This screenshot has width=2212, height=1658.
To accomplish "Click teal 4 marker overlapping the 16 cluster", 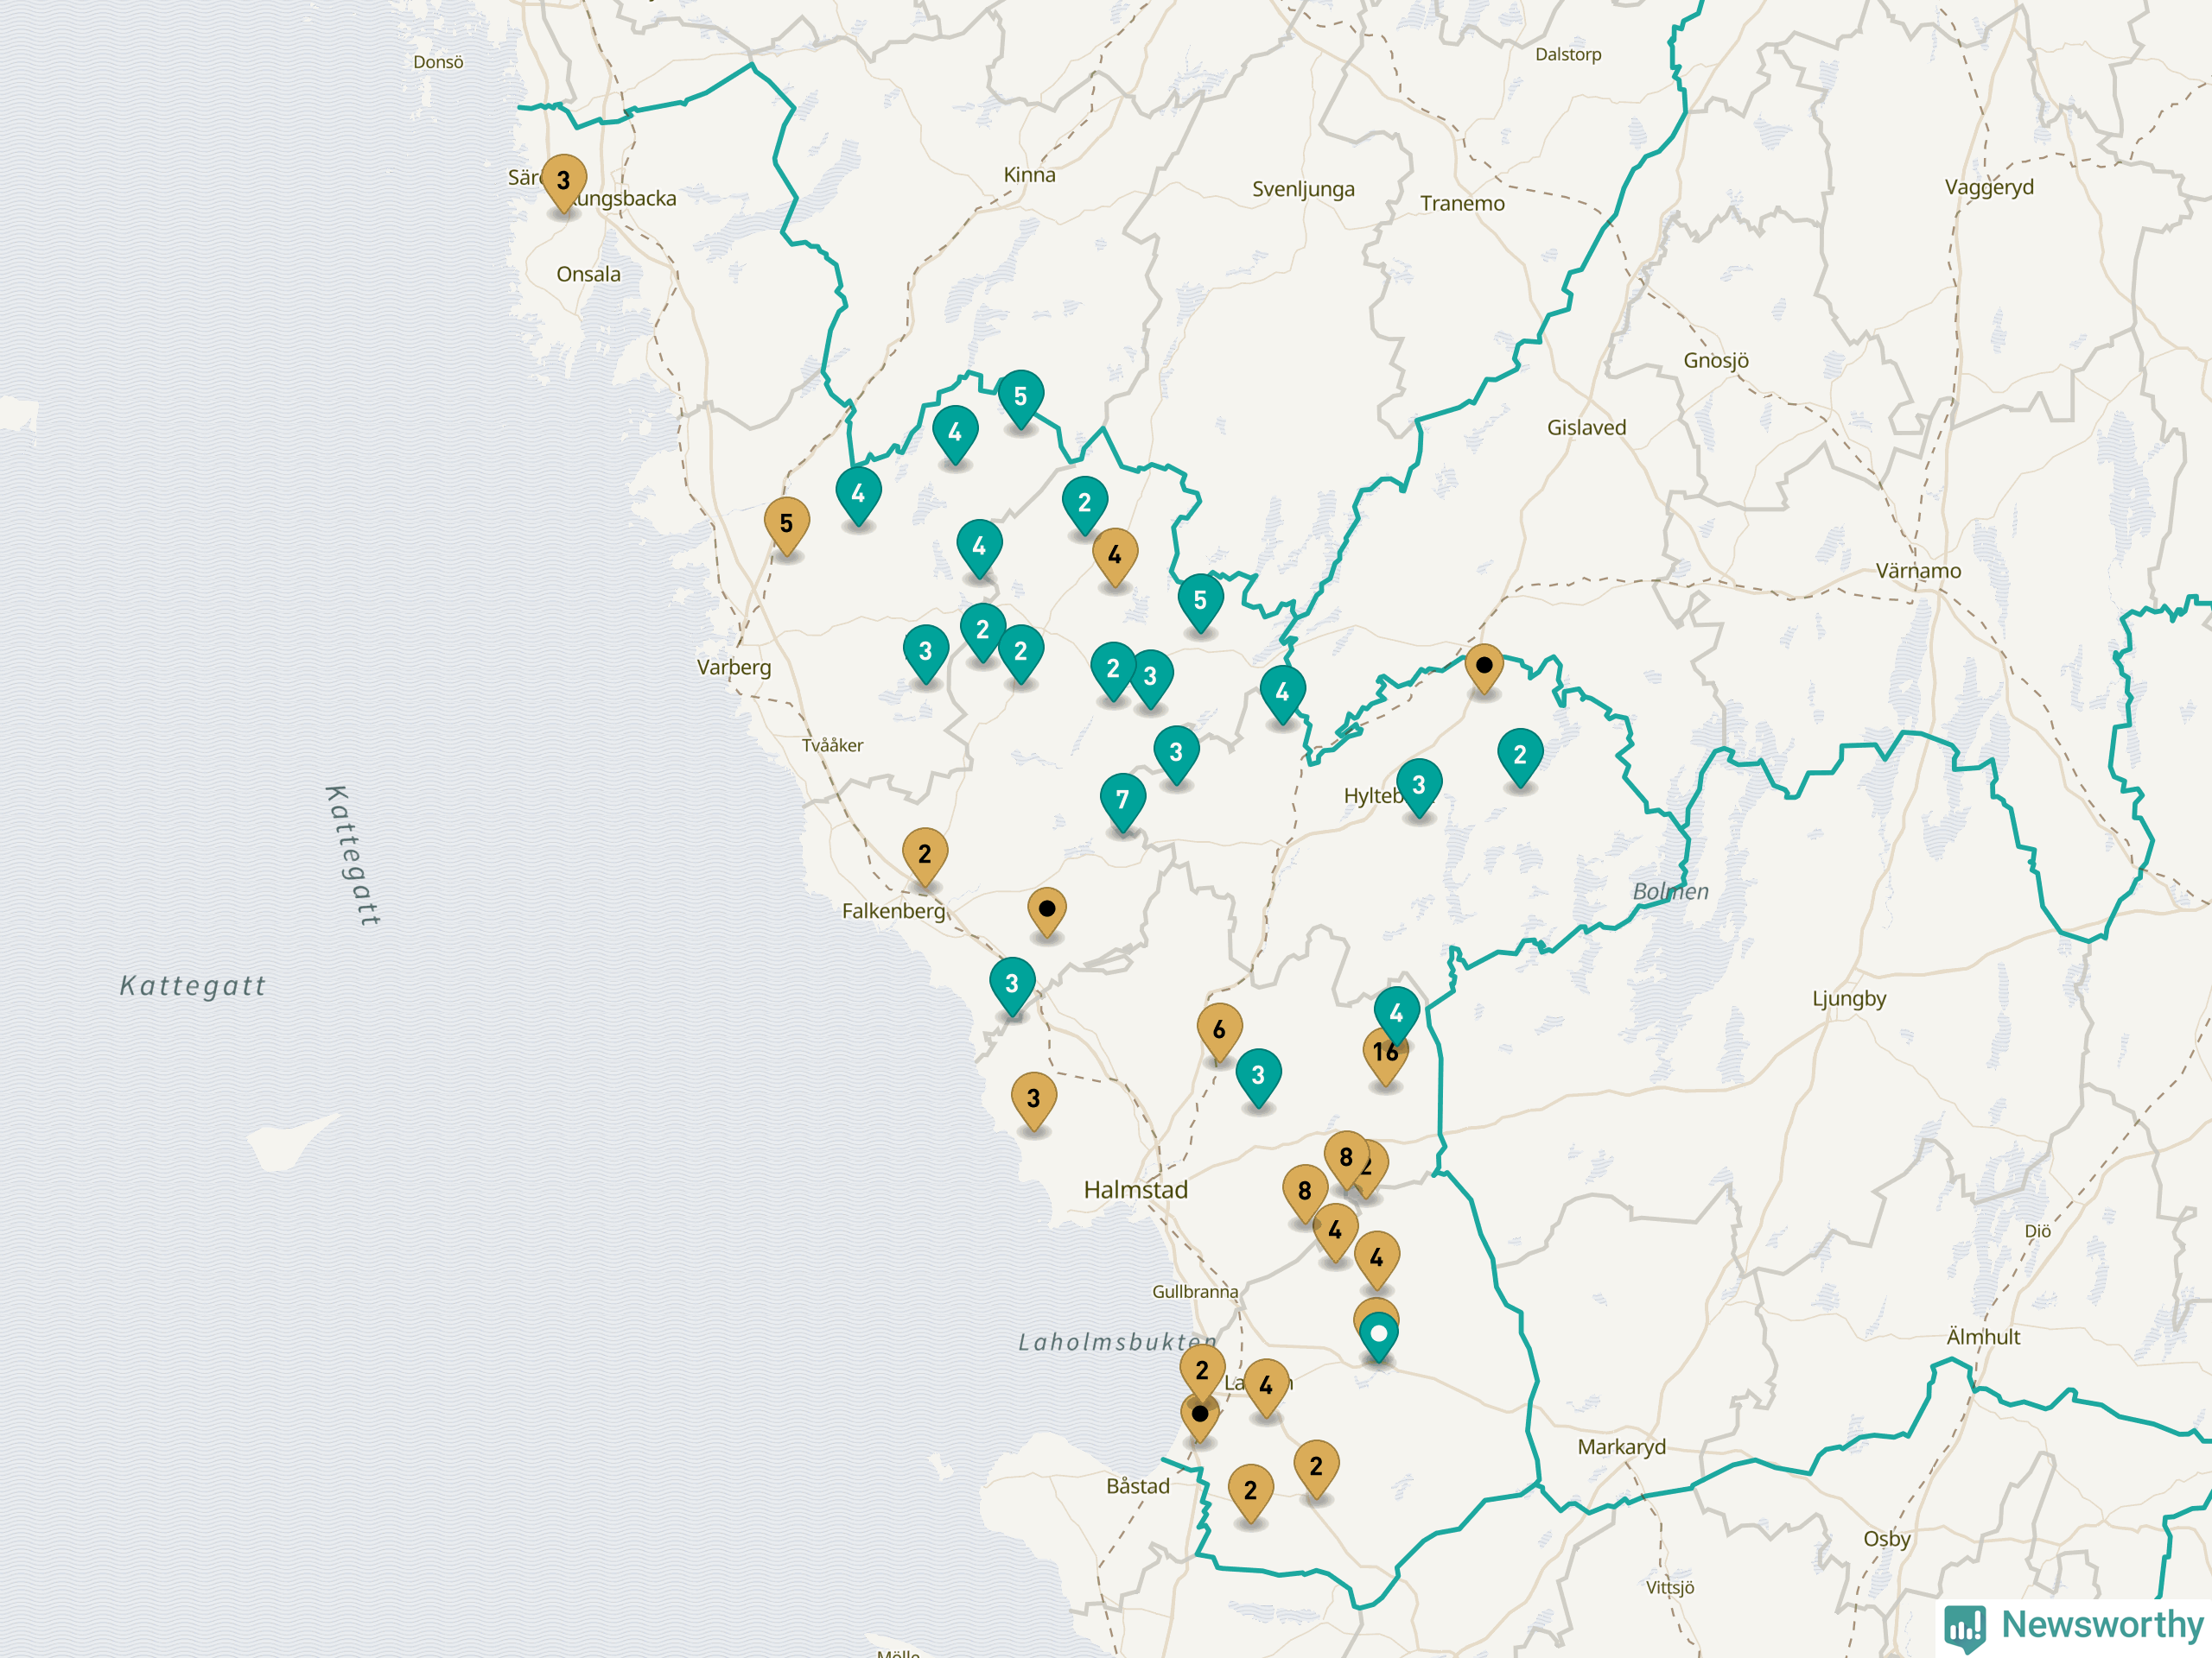I will 1396,1011.
